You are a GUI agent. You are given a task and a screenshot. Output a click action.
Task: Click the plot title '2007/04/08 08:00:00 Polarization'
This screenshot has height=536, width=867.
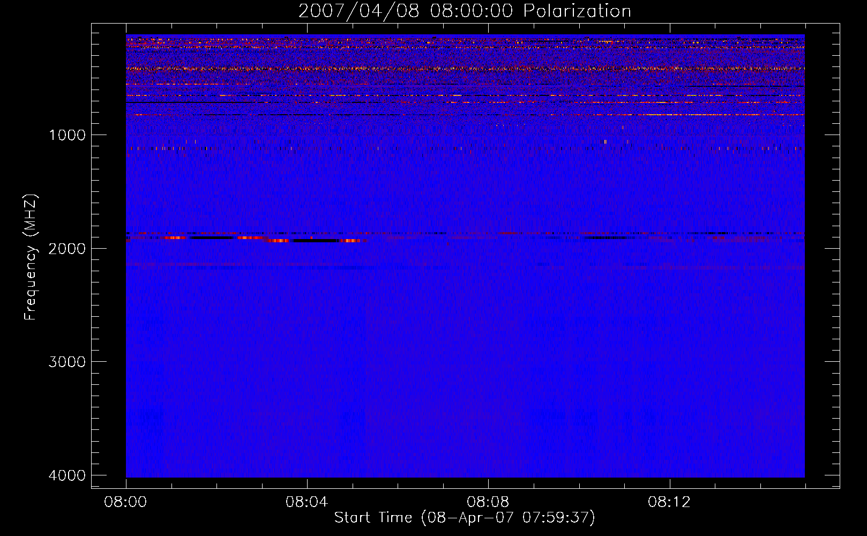tap(465, 11)
